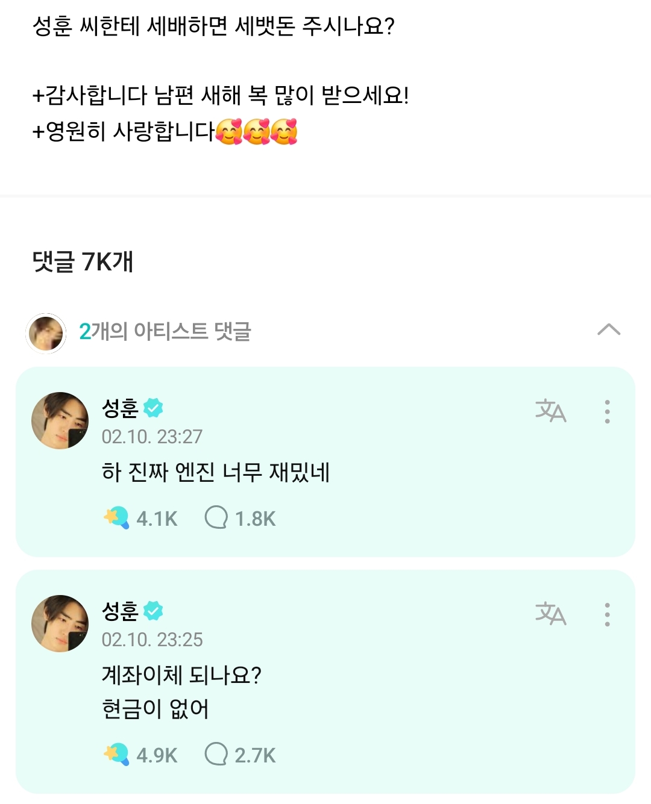The height and width of the screenshot is (804, 651).
Task: Tap verified badge on 23:27 comment
Action: tap(153, 408)
